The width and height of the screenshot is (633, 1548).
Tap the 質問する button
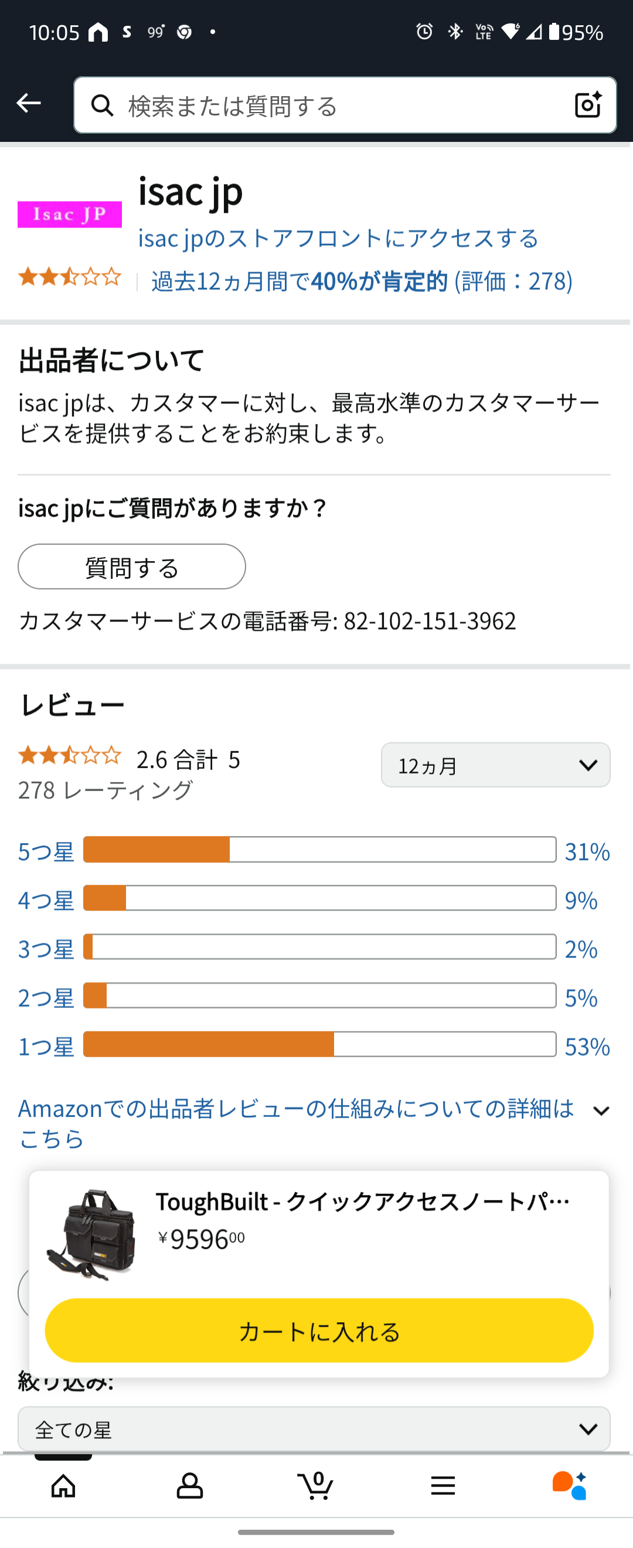tap(131, 566)
